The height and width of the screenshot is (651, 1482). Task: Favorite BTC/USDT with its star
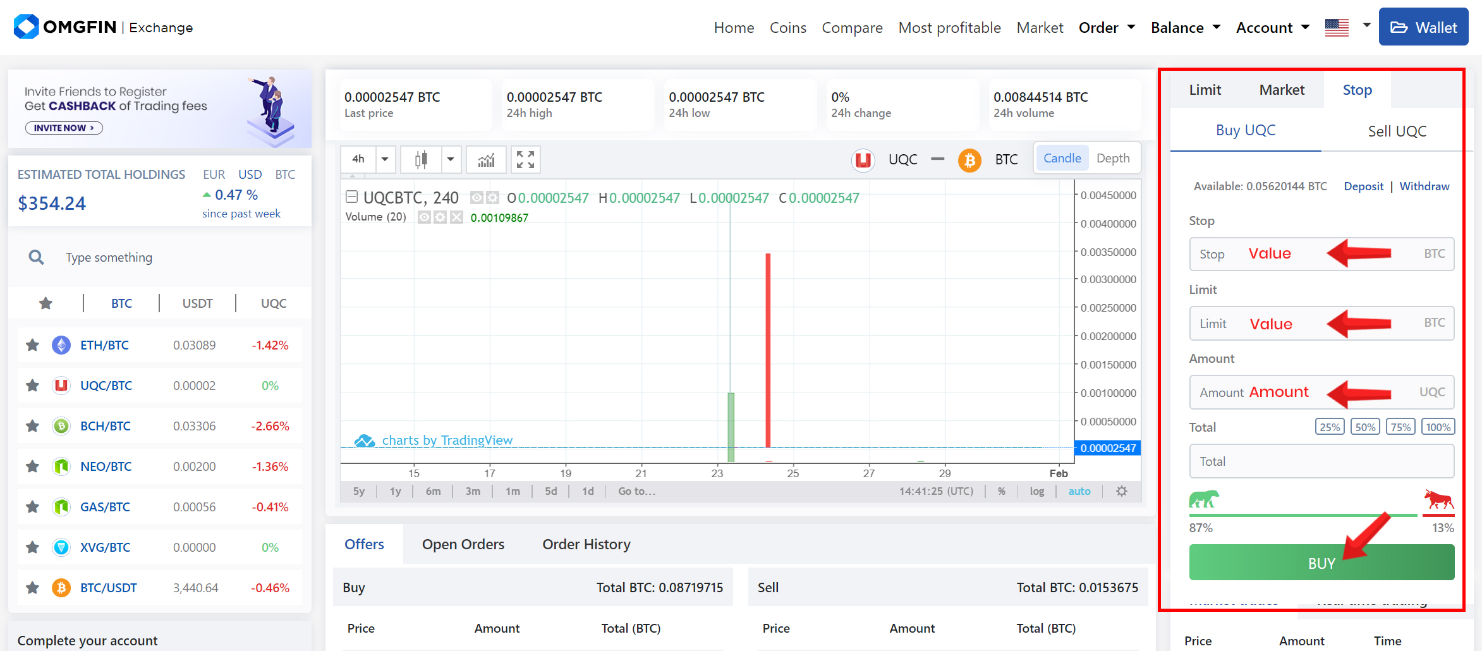pos(32,588)
